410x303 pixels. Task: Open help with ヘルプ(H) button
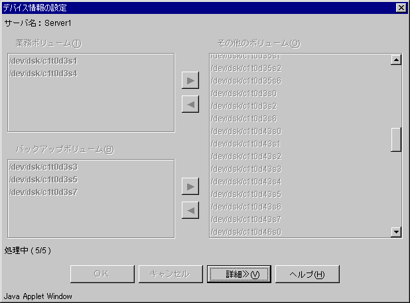pos(307,274)
